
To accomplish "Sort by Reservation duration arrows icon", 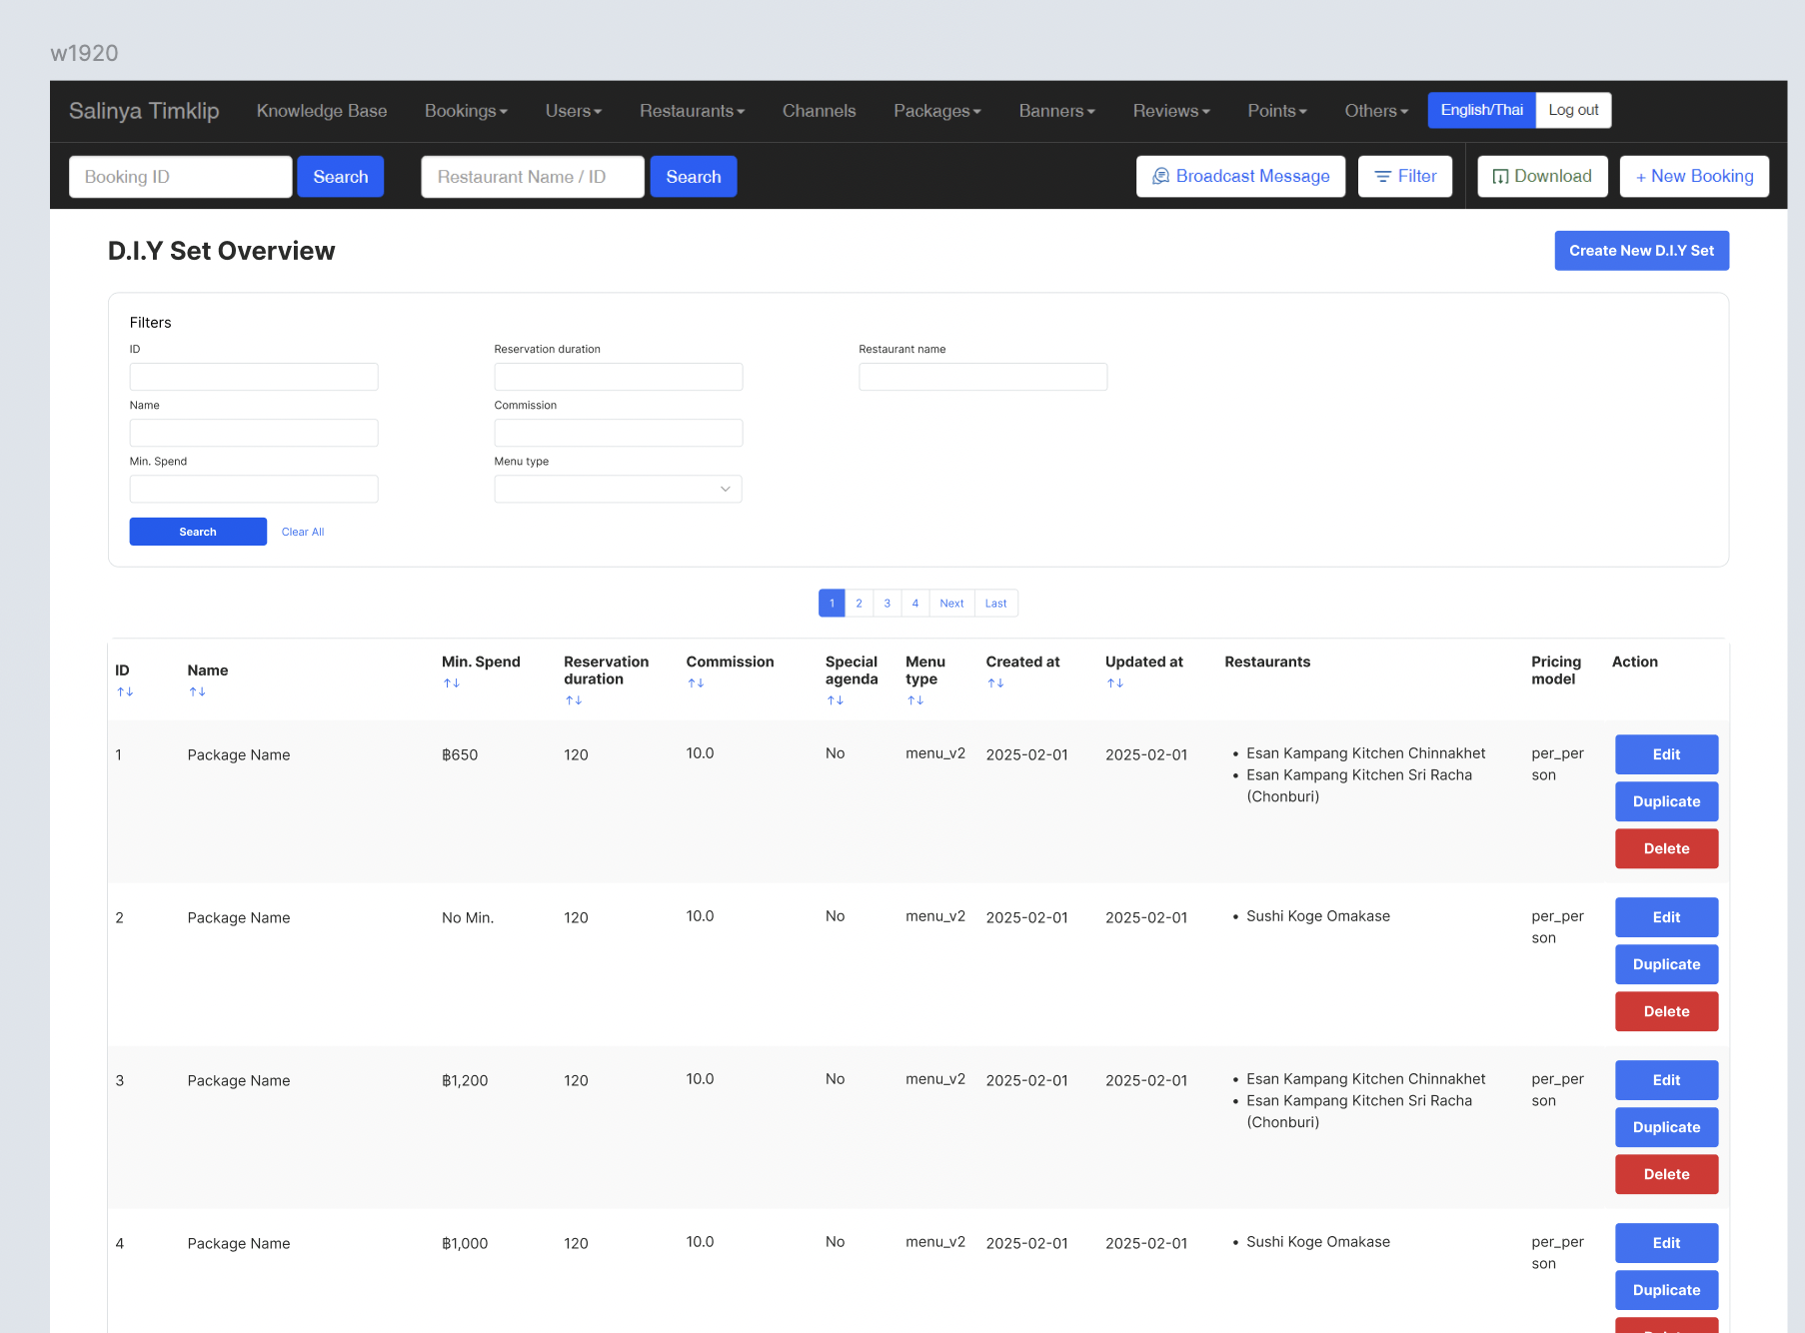I will tap(574, 700).
